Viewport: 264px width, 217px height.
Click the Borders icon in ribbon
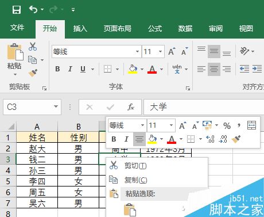(x=107, y=69)
